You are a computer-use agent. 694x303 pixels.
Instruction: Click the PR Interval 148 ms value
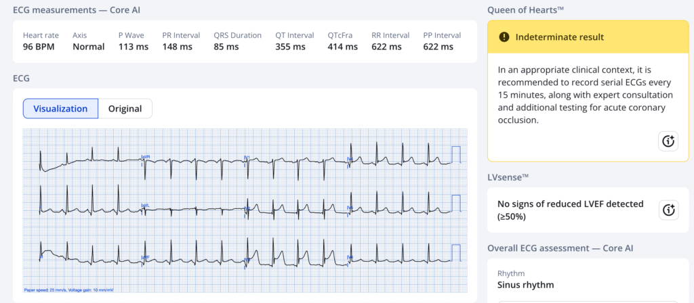click(x=178, y=47)
